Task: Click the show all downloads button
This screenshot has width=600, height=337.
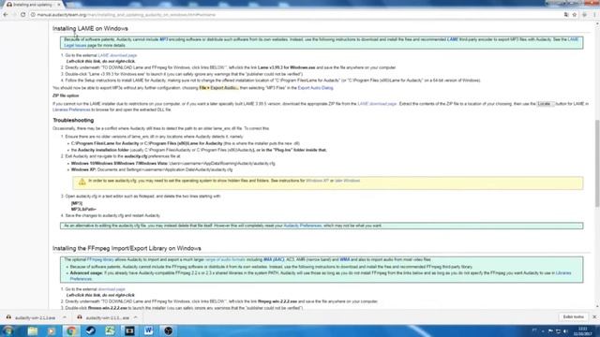Action: coord(573,317)
